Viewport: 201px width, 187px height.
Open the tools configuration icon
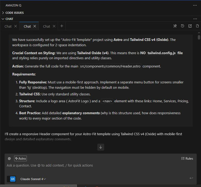coord(175,26)
